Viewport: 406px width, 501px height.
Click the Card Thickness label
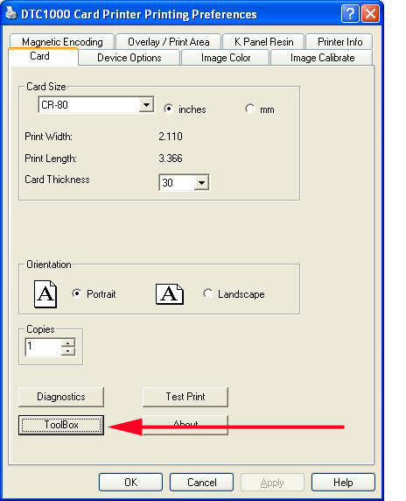click(57, 180)
